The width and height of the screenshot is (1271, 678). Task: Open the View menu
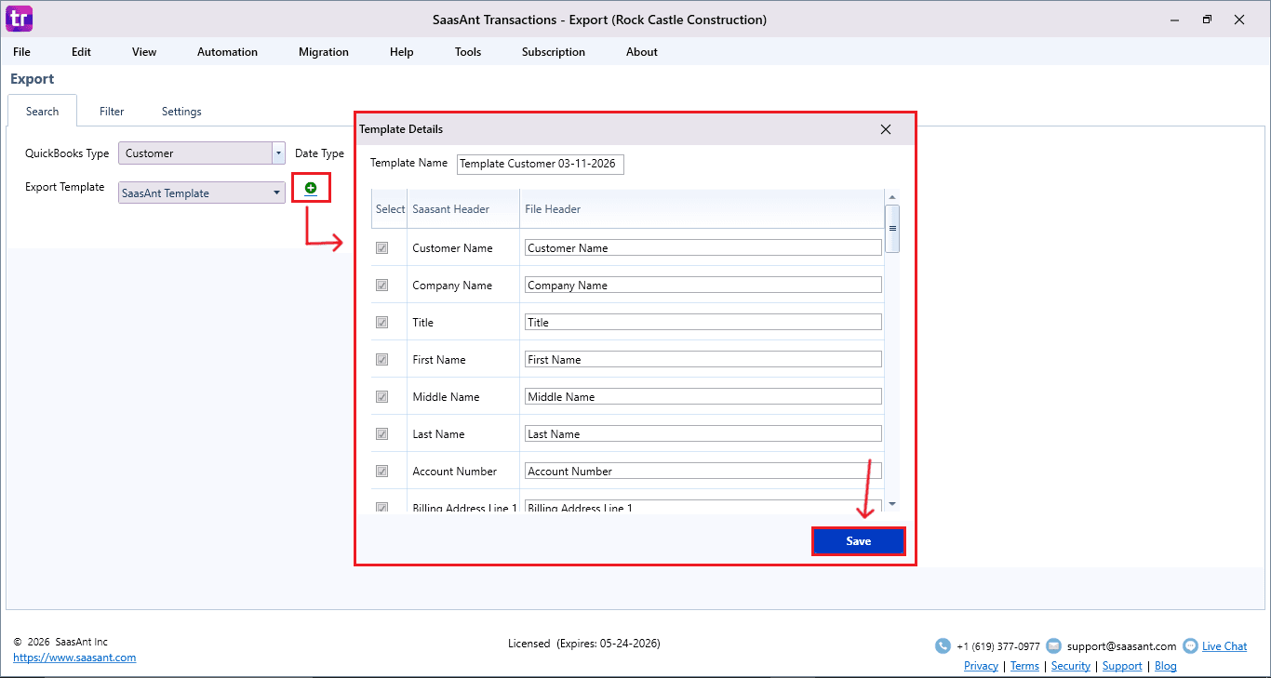144,52
